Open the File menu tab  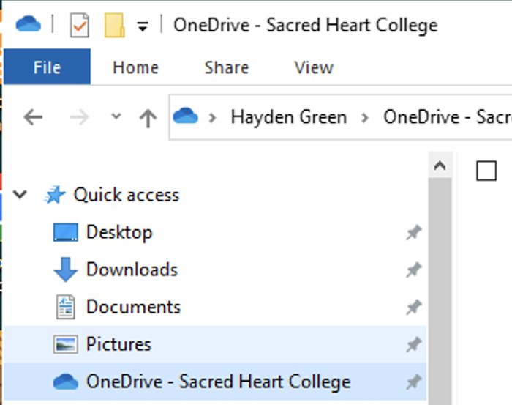(47, 67)
